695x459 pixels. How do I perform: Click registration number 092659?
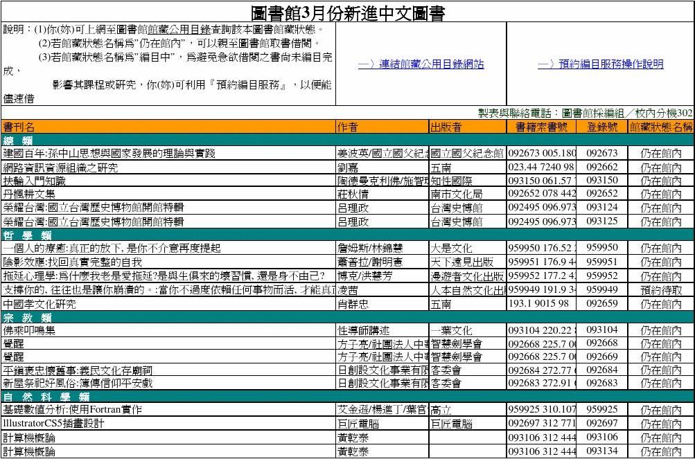[x=602, y=303]
